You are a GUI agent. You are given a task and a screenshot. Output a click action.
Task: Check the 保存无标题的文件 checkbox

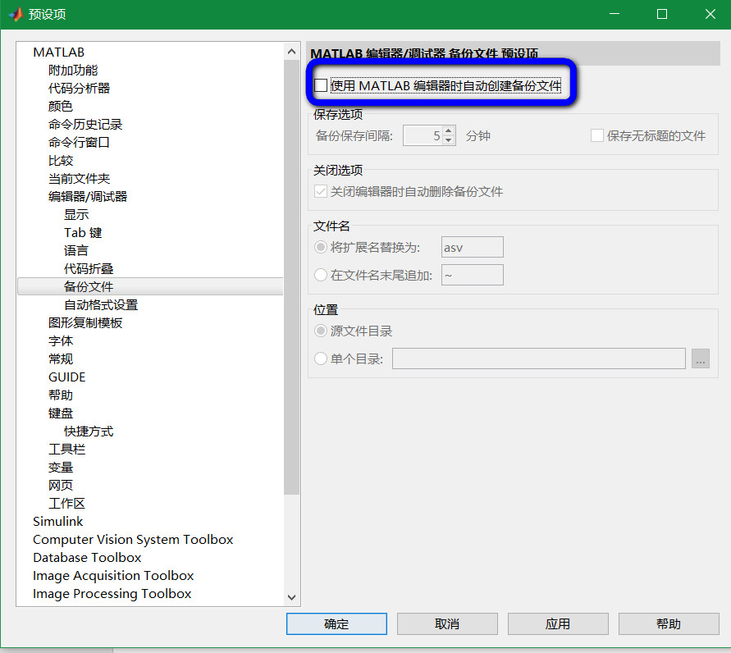pyautogui.click(x=597, y=135)
